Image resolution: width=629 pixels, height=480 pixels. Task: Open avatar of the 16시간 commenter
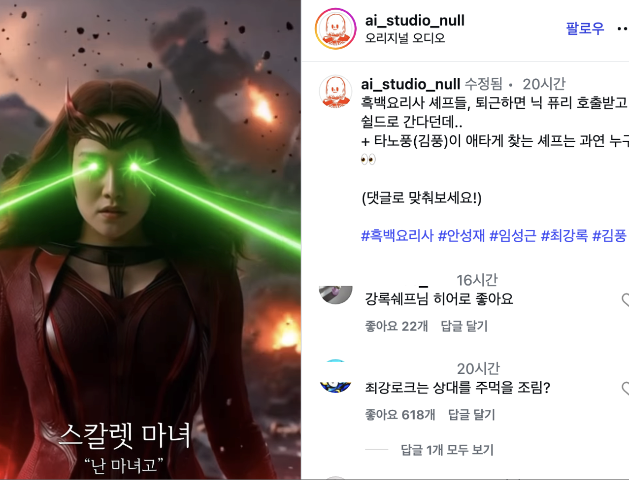coord(335,295)
